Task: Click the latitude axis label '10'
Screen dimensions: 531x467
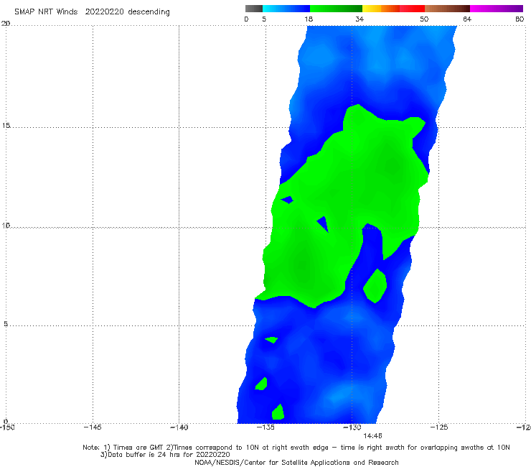Action: click(x=6, y=225)
